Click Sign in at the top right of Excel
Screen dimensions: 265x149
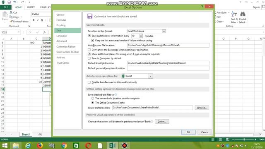[x=256, y=7]
